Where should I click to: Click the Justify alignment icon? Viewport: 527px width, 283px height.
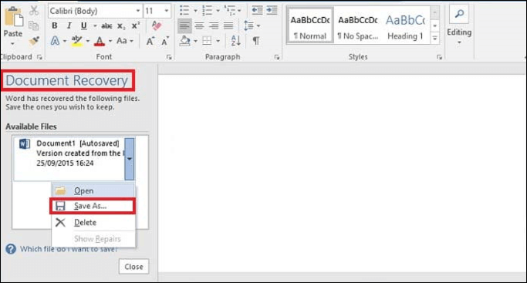pos(228,26)
